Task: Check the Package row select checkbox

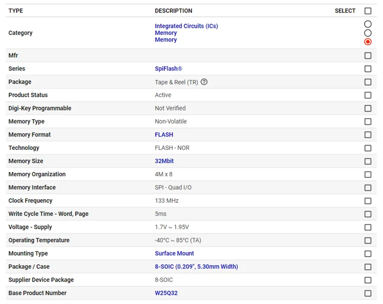Action: 368,82
